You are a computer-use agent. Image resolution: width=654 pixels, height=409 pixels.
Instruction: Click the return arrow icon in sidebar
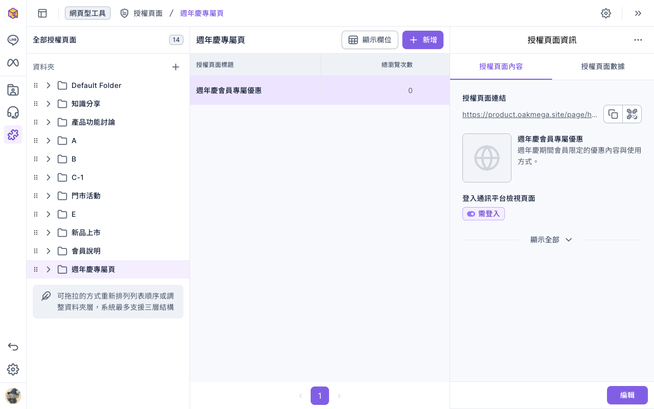pyautogui.click(x=13, y=347)
